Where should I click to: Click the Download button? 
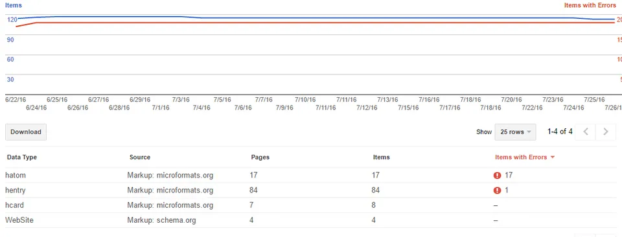tap(26, 132)
